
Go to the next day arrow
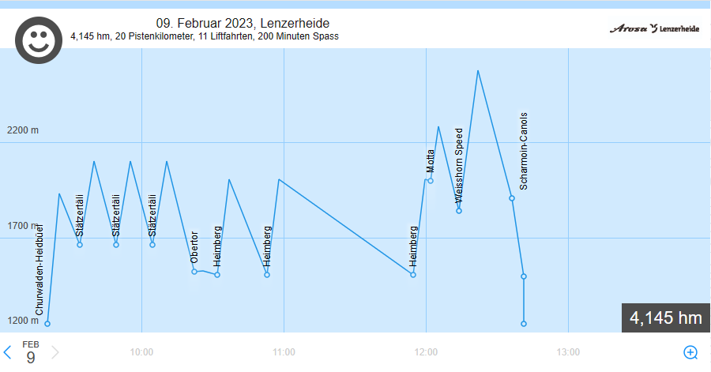55,352
